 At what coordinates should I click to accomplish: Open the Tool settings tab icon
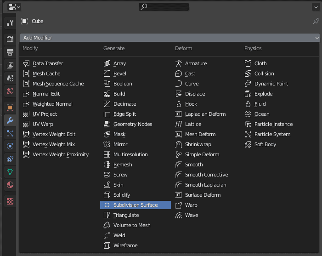[x=10, y=23]
